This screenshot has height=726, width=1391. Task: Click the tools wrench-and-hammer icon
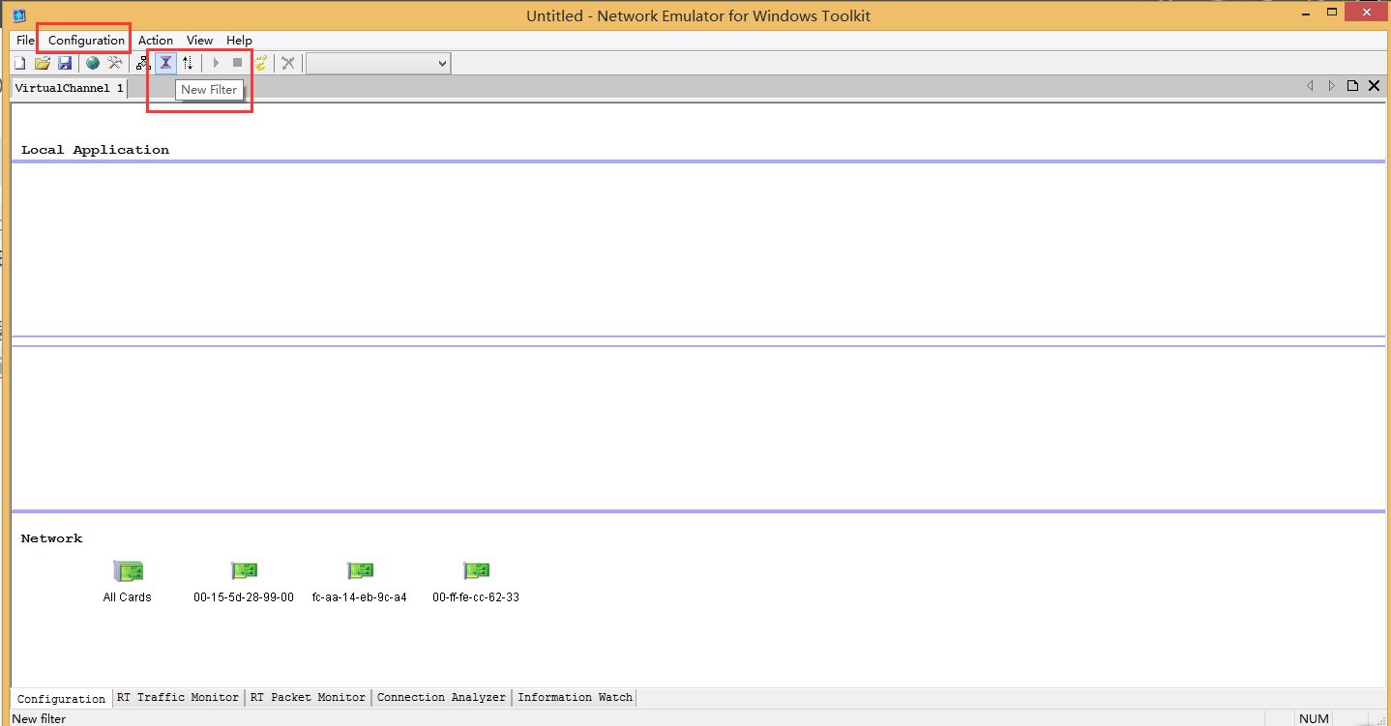[115, 63]
